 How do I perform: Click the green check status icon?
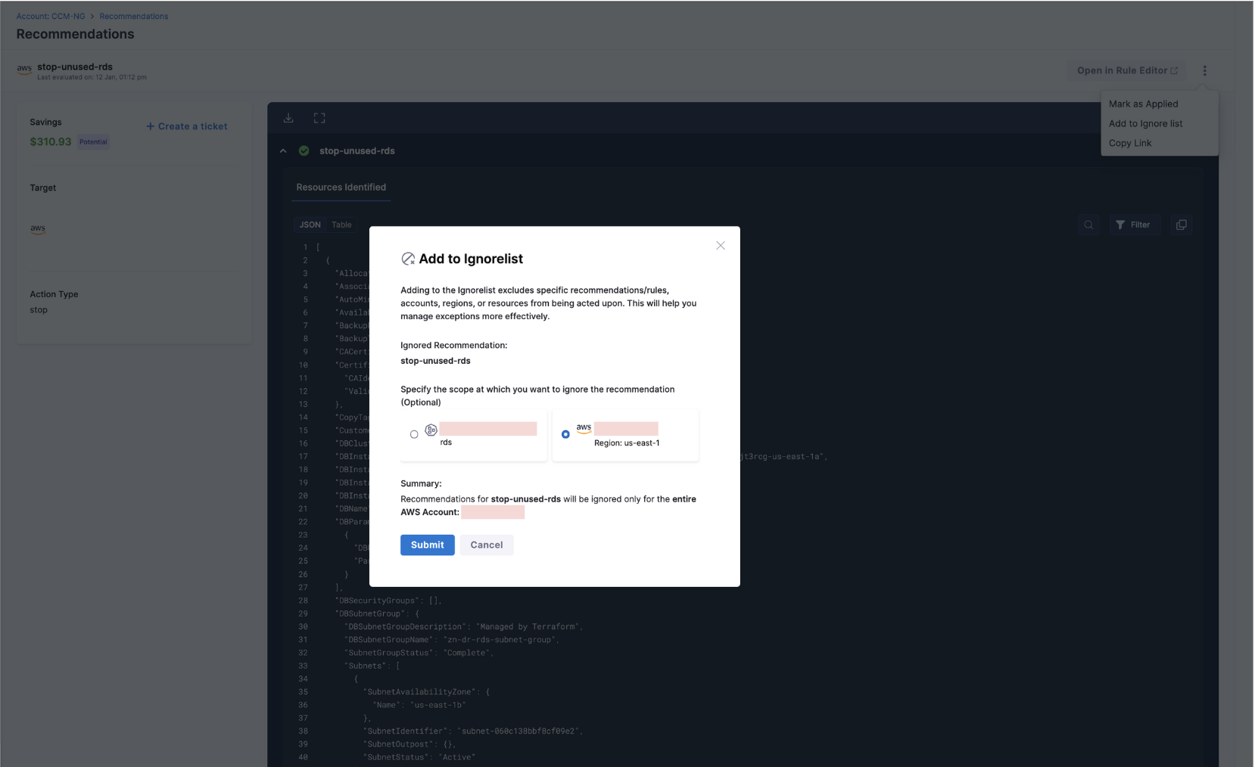point(304,151)
